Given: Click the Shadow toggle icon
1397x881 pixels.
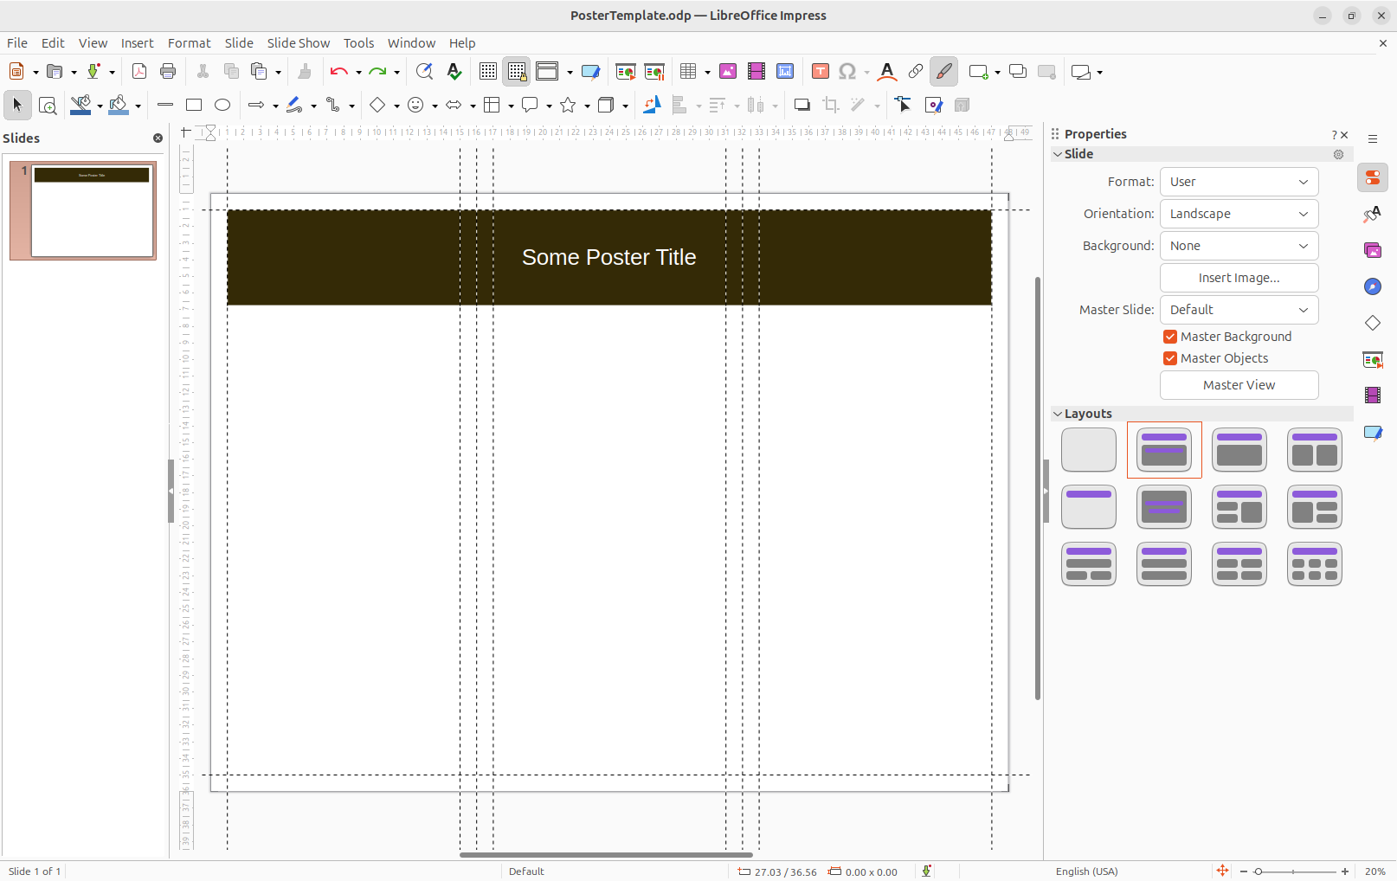Looking at the screenshot, I should pos(802,105).
